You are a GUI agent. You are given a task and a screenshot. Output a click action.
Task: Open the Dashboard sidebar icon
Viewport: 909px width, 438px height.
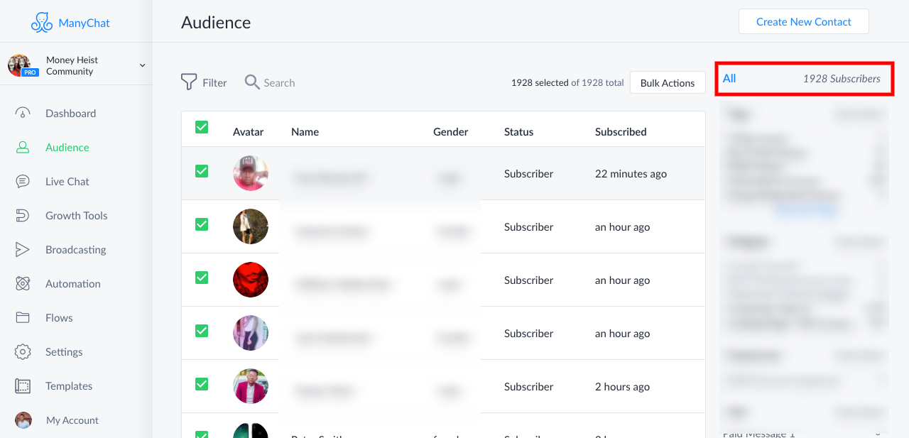(23, 114)
